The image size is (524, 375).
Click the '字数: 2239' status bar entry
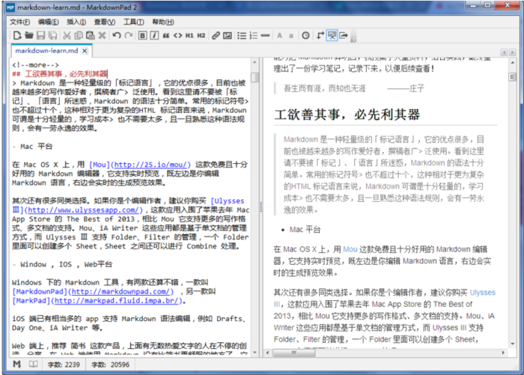[x=64, y=365]
